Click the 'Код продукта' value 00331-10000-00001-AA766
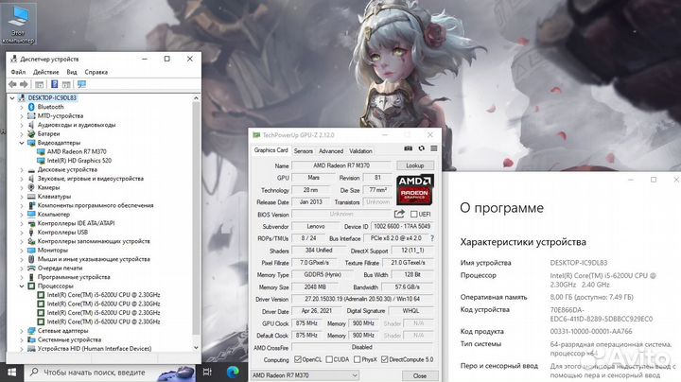The width and height of the screenshot is (681, 382). [590, 331]
